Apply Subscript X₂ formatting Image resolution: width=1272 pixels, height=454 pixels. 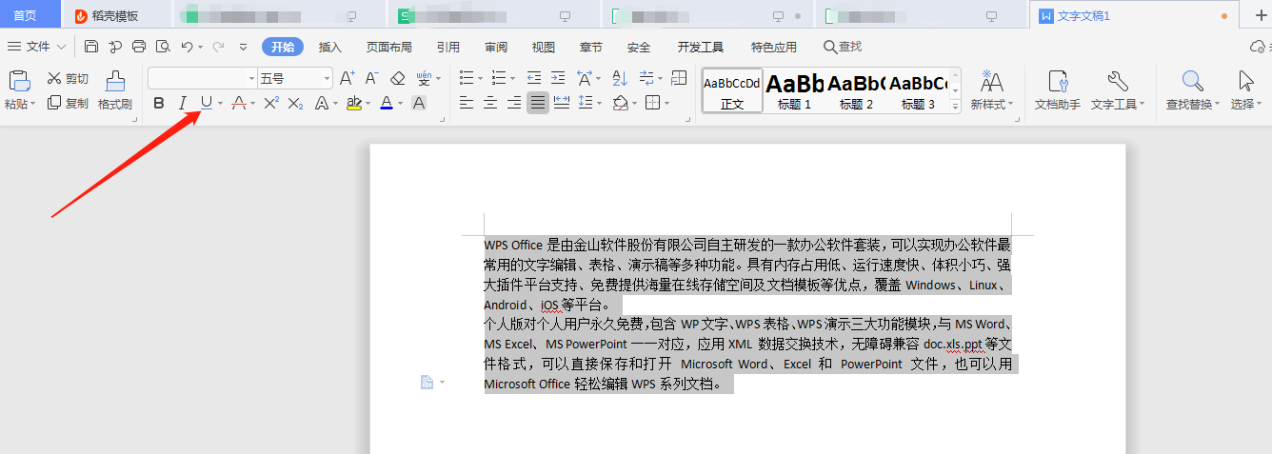point(295,103)
